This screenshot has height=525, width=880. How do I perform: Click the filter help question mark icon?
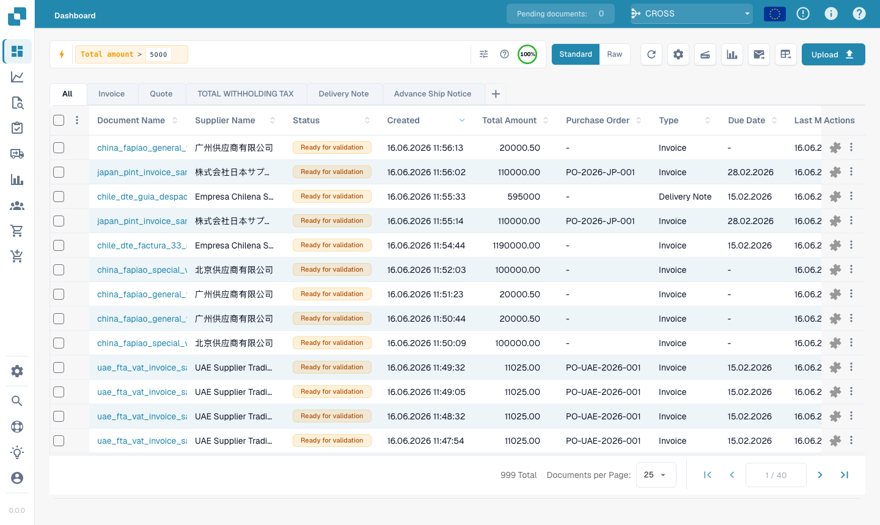tap(505, 54)
